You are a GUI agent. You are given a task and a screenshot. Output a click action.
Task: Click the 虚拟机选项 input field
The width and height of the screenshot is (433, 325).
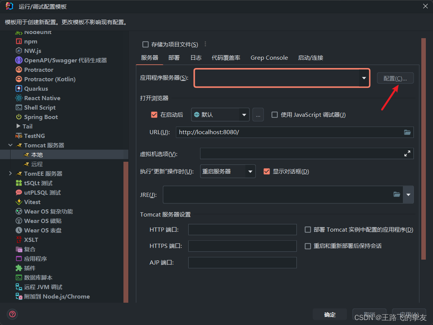tap(307, 154)
